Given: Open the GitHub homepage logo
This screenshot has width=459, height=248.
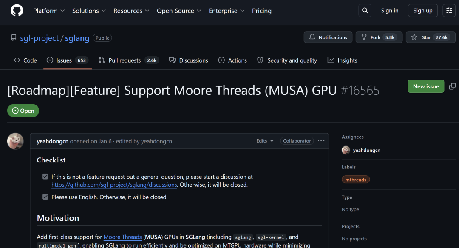Looking at the screenshot, I should pos(17,11).
